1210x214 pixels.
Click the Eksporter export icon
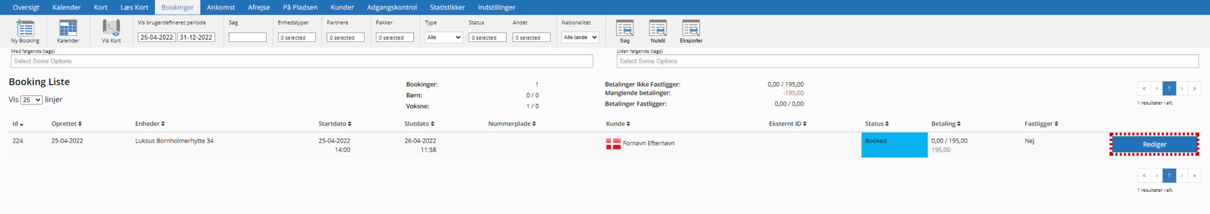691,29
